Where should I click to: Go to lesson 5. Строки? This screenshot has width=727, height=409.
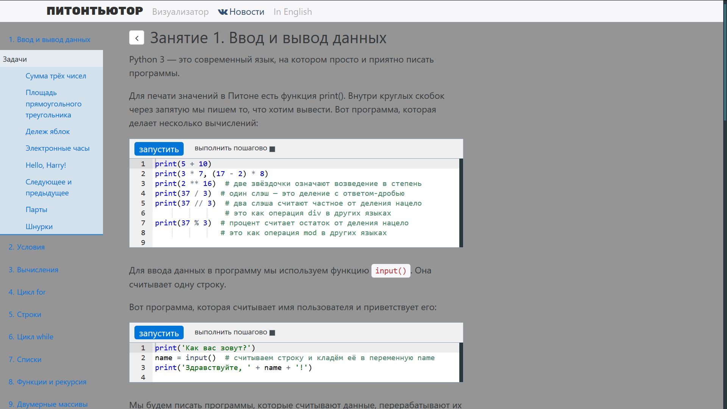point(25,314)
